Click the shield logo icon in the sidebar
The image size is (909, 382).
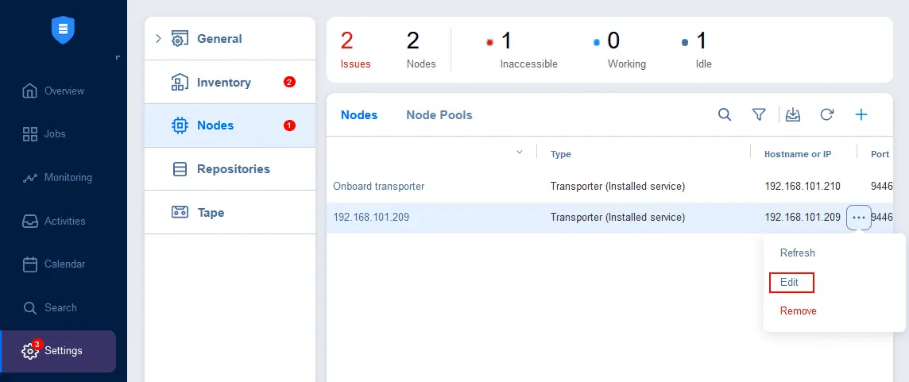pyautogui.click(x=64, y=29)
